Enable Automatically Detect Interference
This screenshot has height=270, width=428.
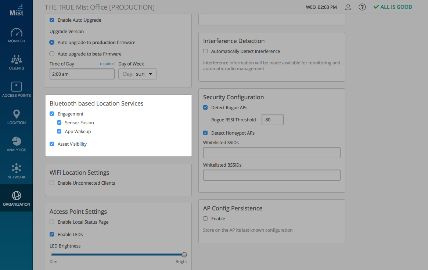(x=205, y=51)
